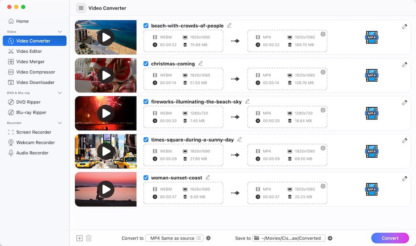416x246 pixels.
Task: Click the MP4 format icon for fireworks video
Action: pyautogui.click(x=371, y=113)
